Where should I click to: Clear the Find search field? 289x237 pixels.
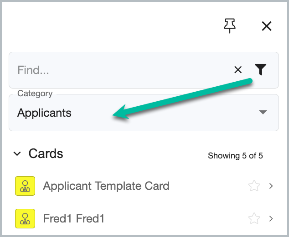[238, 70]
